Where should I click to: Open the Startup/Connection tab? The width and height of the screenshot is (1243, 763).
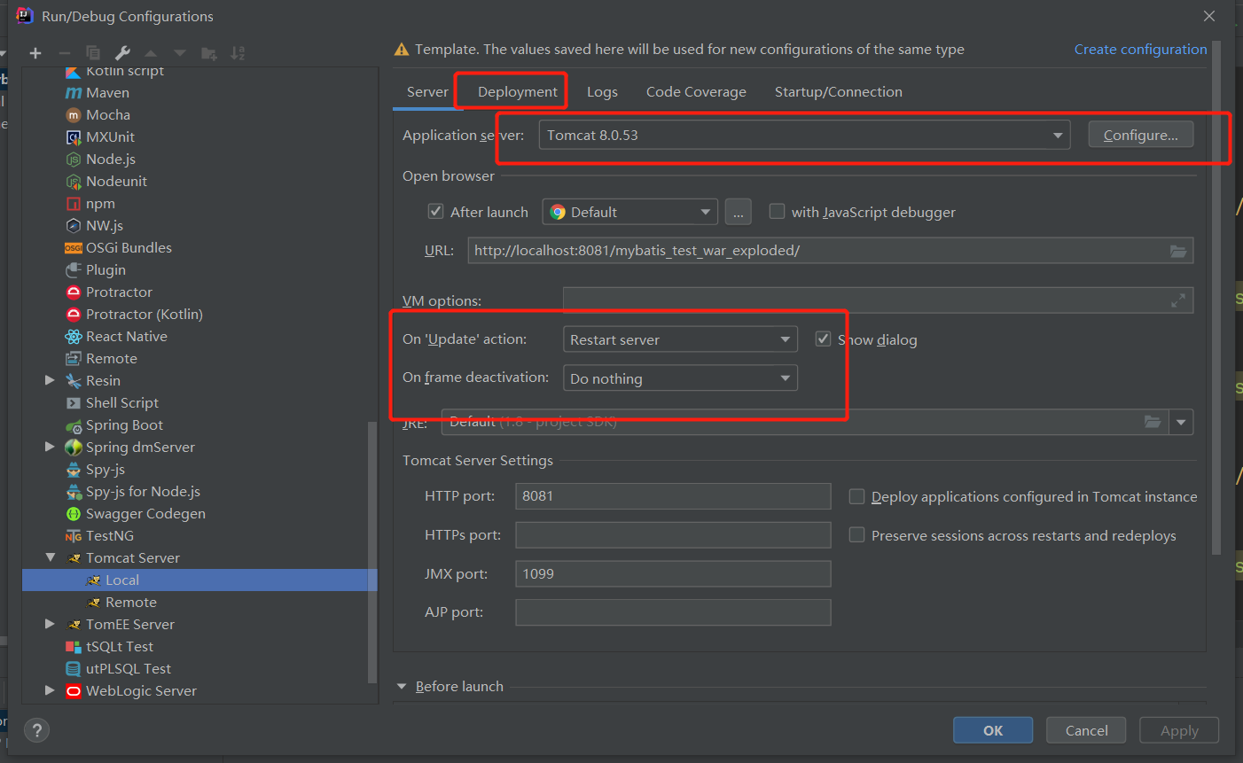(x=838, y=92)
